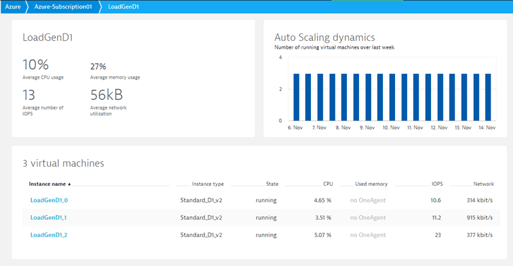Sort by Network column header
513x266 pixels.
[484, 184]
